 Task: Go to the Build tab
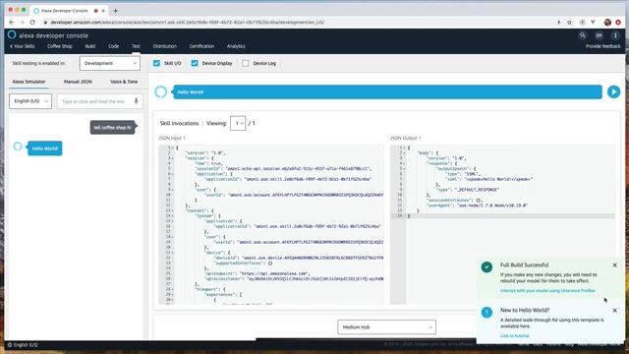90,46
